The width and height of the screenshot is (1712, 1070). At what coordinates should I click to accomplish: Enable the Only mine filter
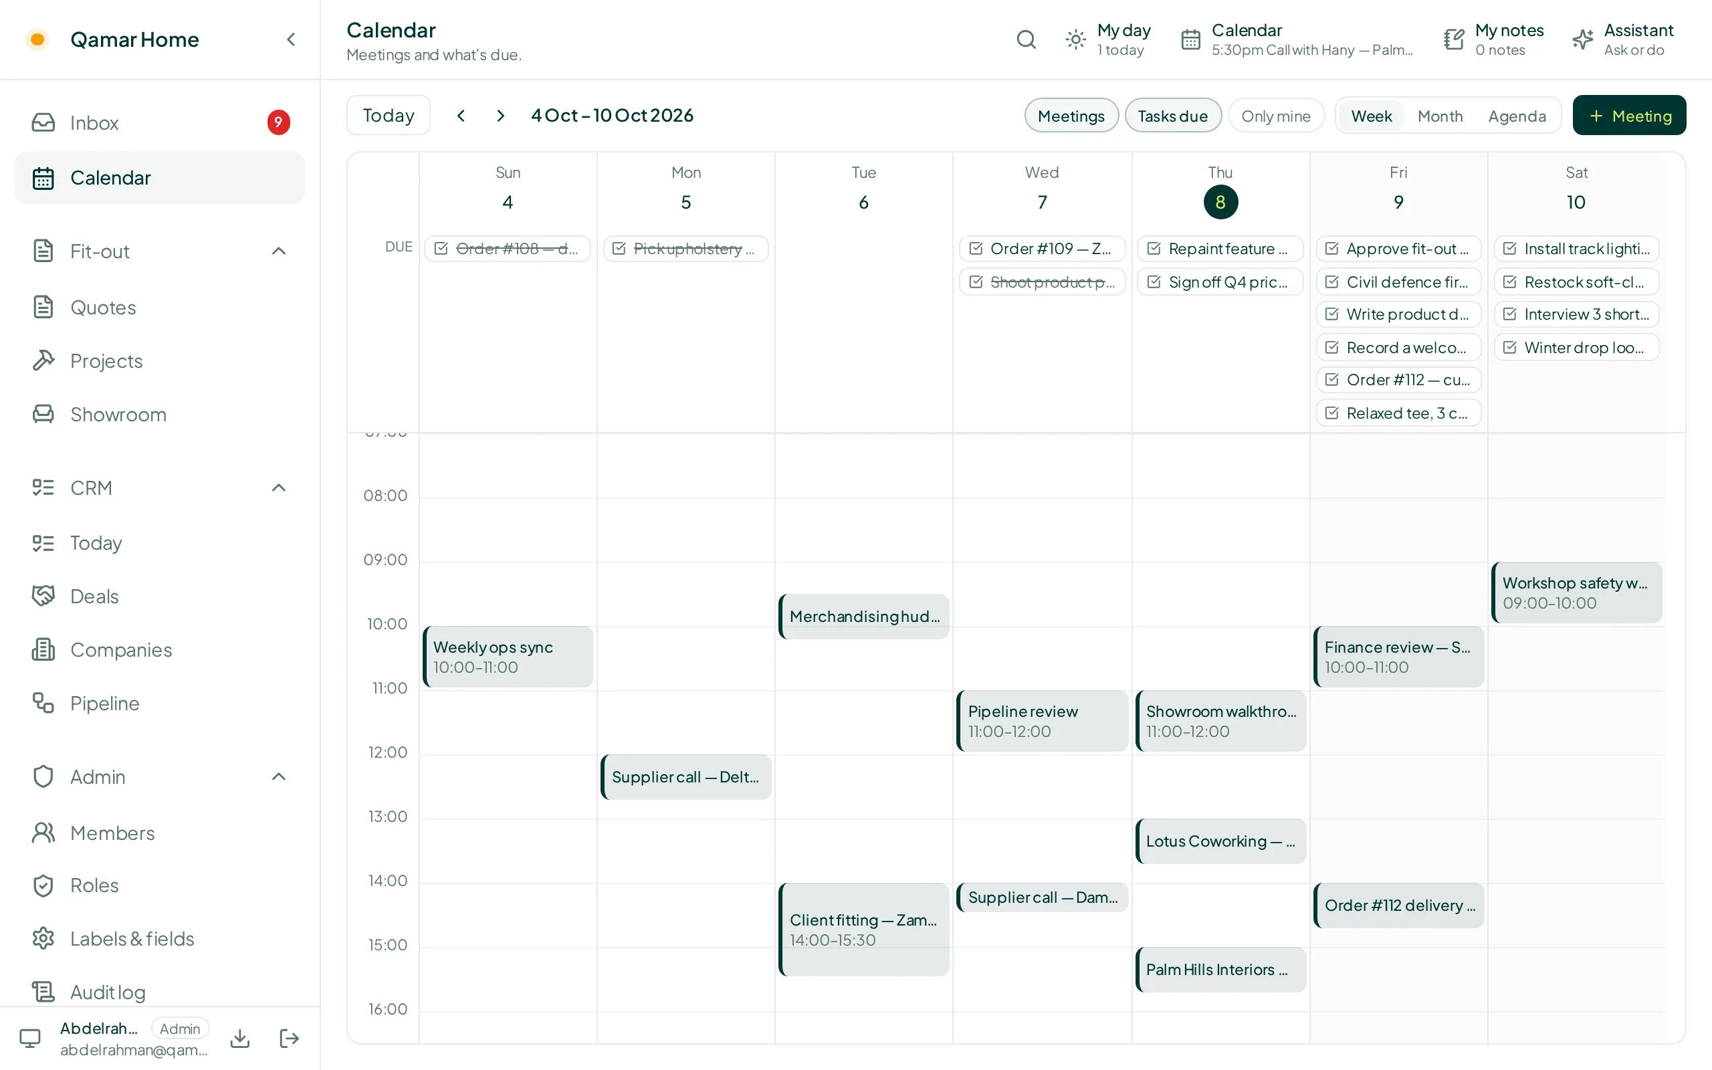tap(1275, 115)
